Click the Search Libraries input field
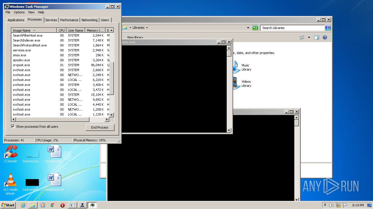The width and height of the screenshot is (373, 209). pos(292,28)
